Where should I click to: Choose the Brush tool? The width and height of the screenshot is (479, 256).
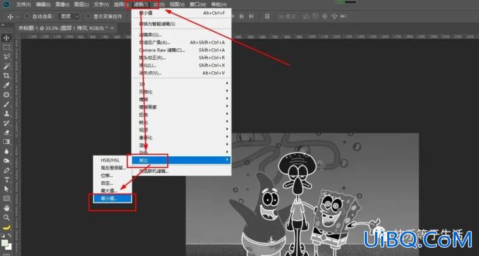click(x=6, y=104)
